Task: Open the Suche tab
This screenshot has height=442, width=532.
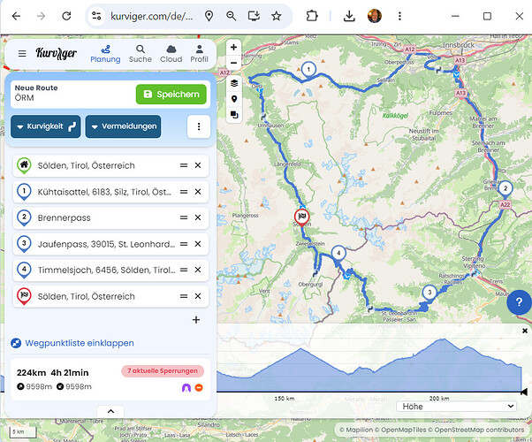Action: coord(141,54)
